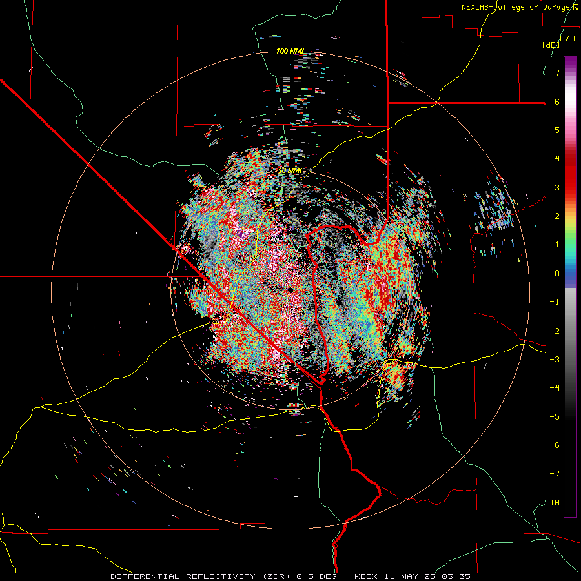The width and height of the screenshot is (581, 581).
Task: Click the -7 dB tick label
Action: coord(555,474)
